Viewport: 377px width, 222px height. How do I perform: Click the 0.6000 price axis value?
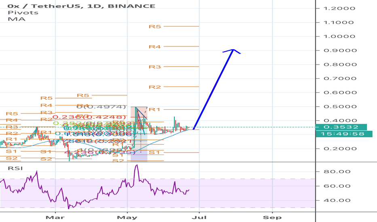pyautogui.click(x=340, y=92)
